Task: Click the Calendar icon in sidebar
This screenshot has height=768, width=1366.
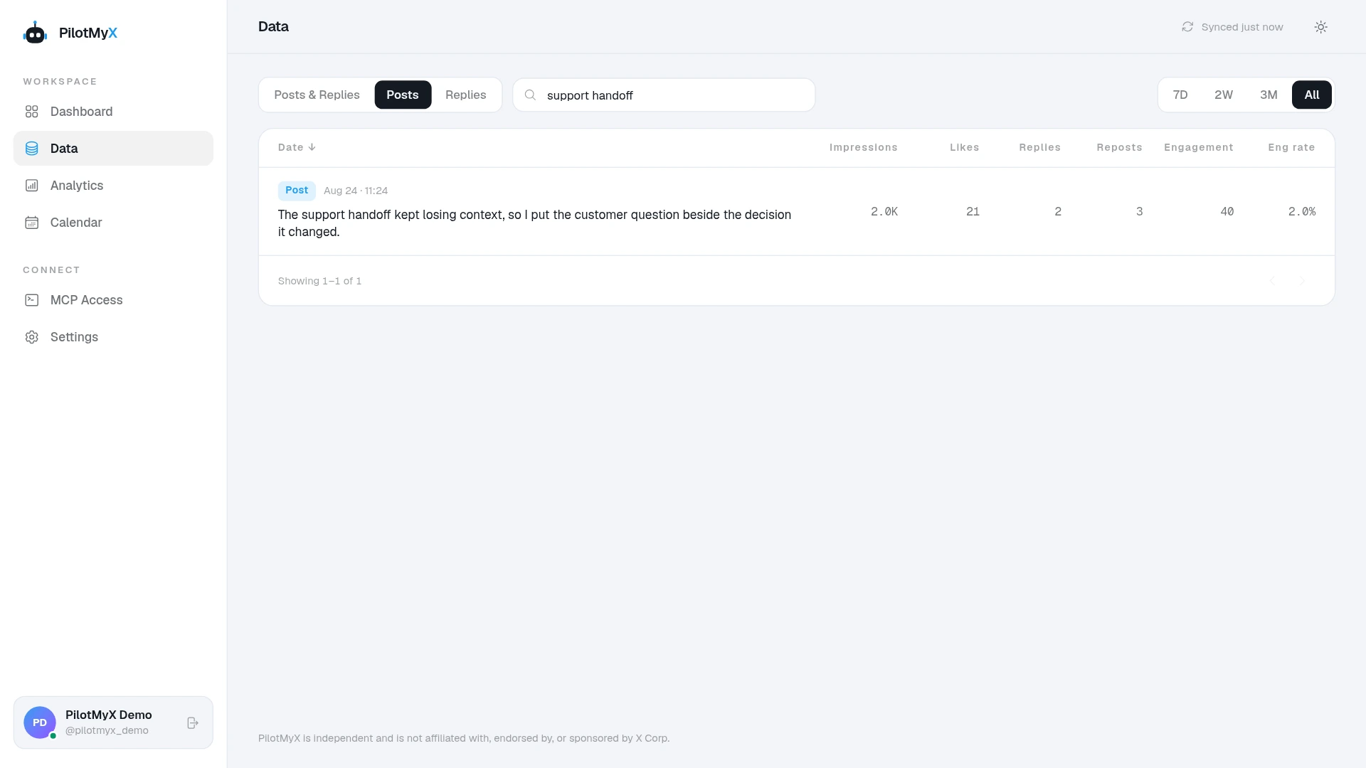Action: click(31, 223)
